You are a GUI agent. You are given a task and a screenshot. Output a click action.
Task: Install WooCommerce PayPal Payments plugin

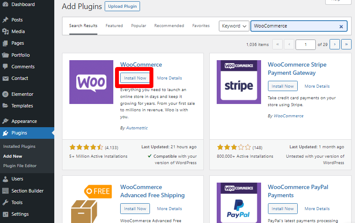(283, 208)
